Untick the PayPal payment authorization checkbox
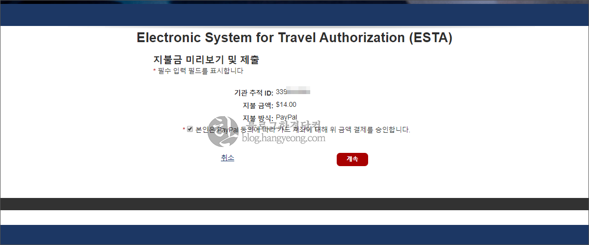The image size is (589, 245). (x=190, y=129)
